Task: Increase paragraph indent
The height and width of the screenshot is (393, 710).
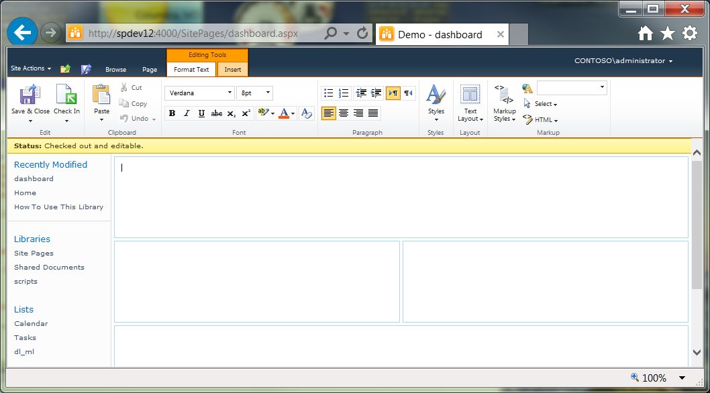Action: pyautogui.click(x=376, y=93)
